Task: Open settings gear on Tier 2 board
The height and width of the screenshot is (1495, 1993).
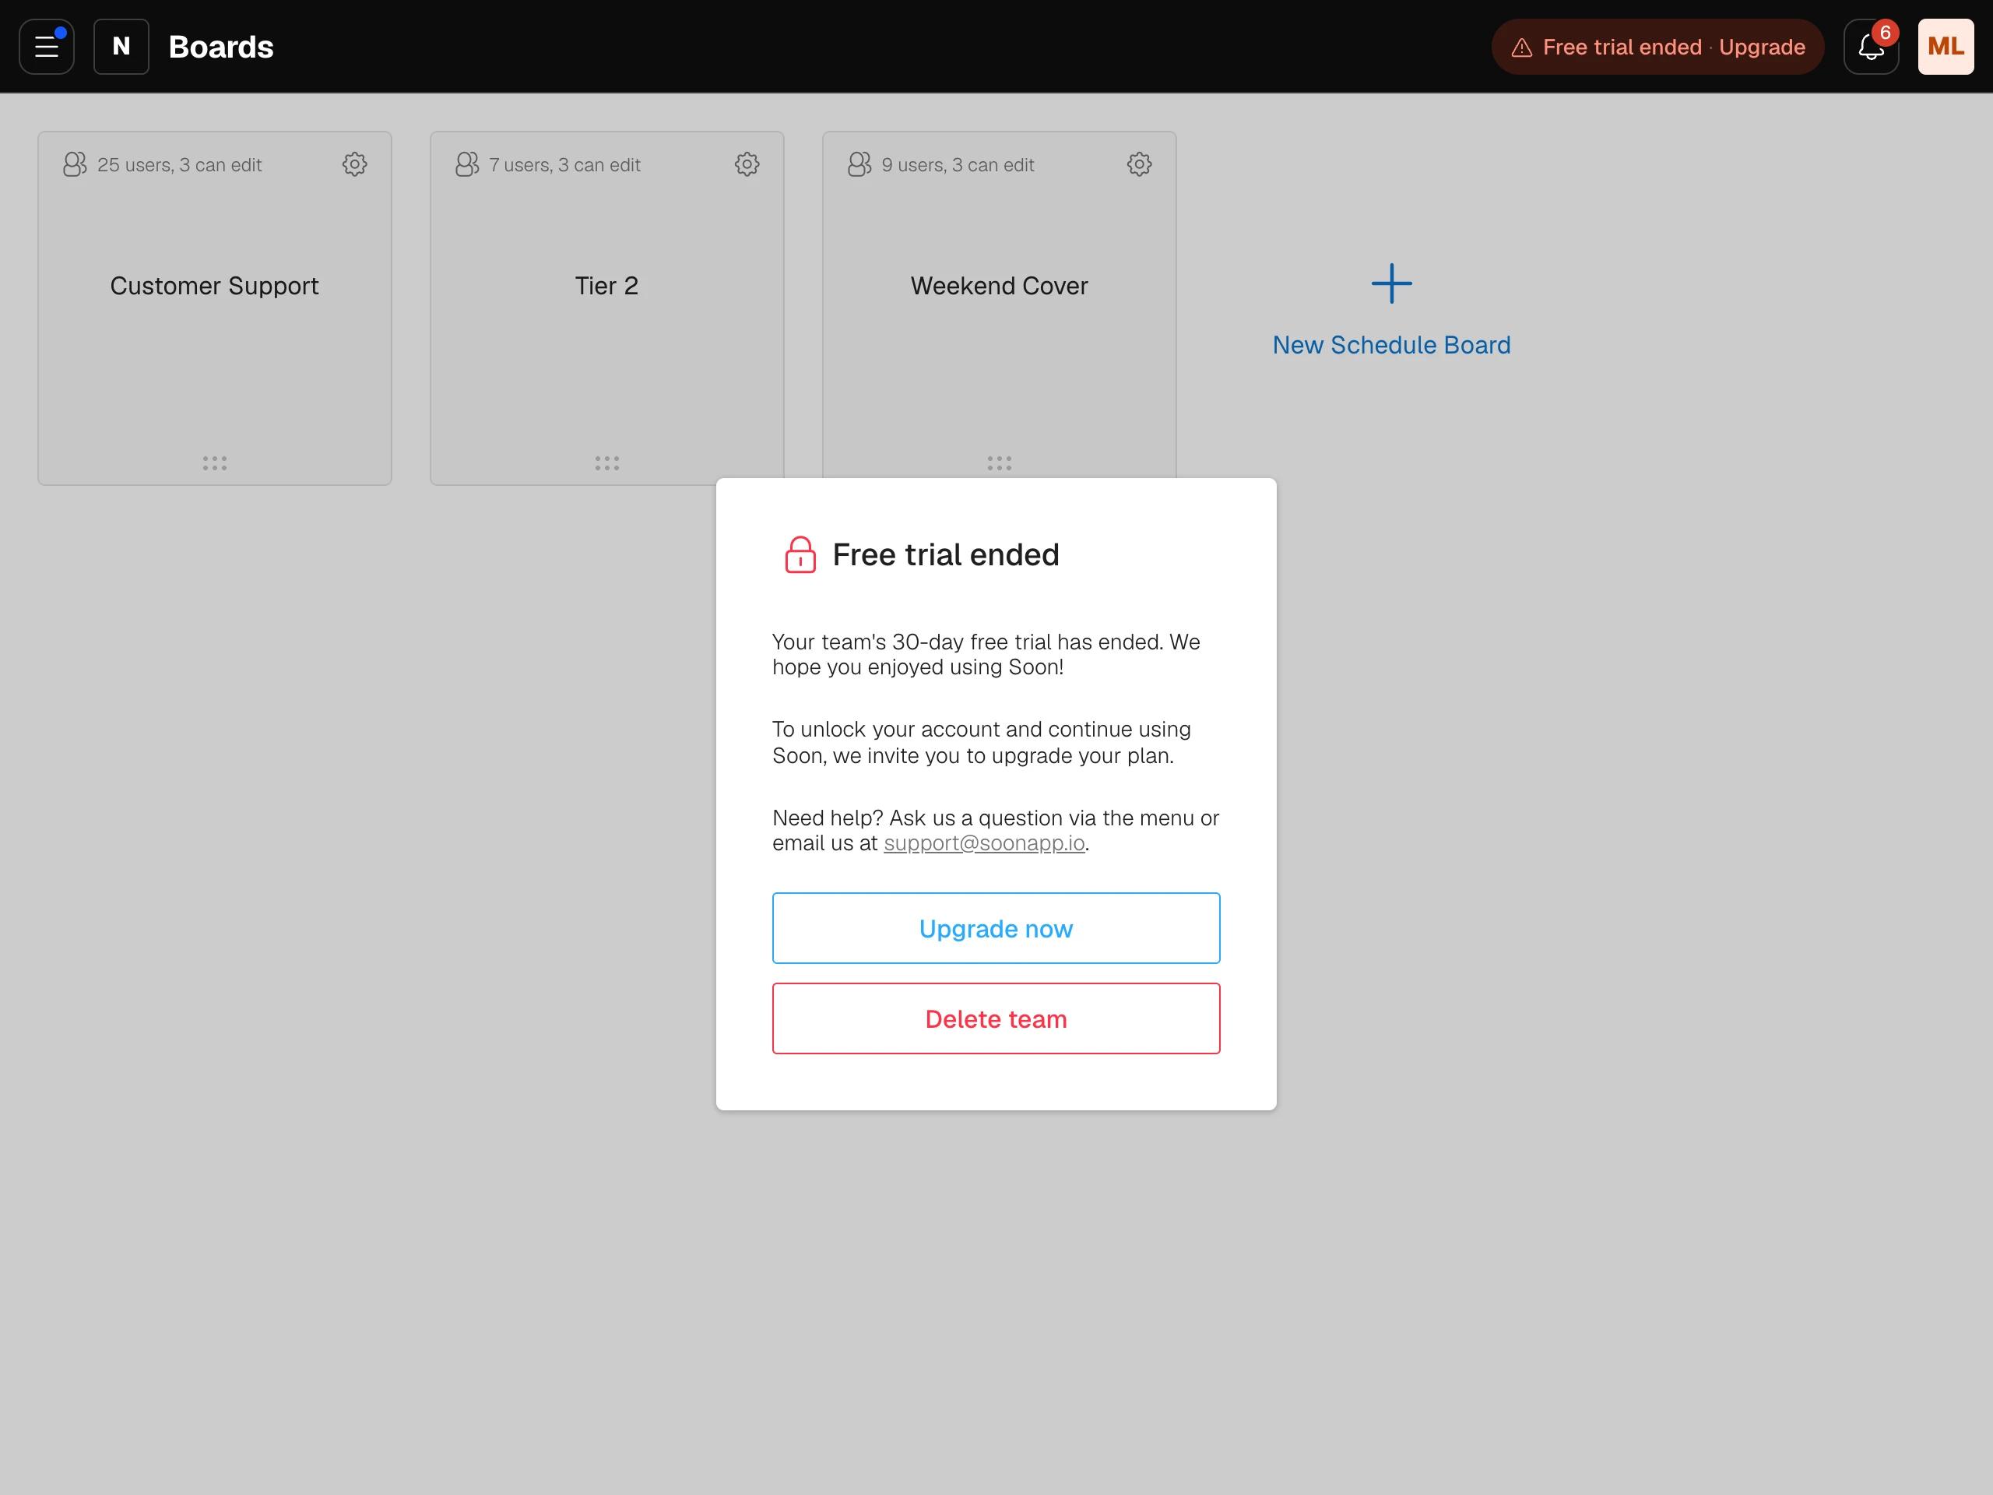Action: tap(747, 164)
